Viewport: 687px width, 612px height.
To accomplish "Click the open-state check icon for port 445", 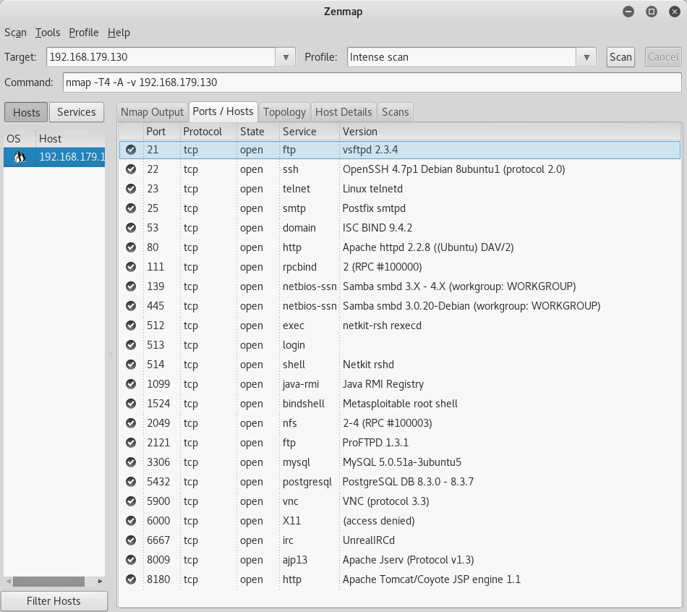I will coord(131,305).
